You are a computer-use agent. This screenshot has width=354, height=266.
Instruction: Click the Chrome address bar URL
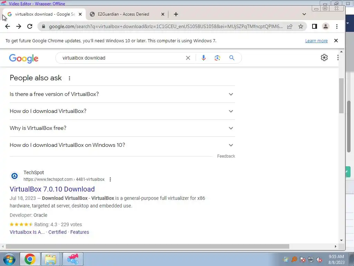pyautogui.click(x=166, y=26)
